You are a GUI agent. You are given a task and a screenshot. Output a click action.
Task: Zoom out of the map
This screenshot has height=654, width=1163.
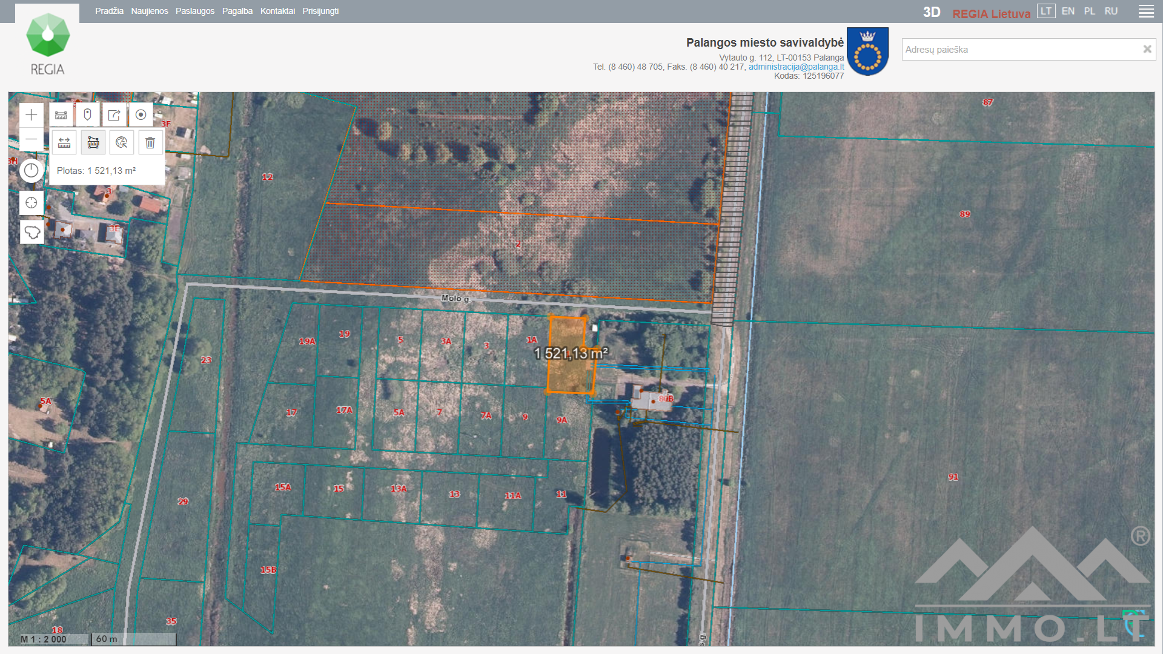click(31, 140)
